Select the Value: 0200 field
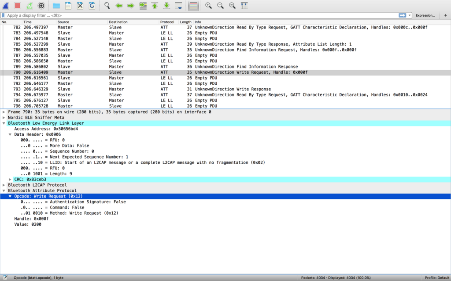This screenshot has width=451, height=281. click(x=28, y=224)
